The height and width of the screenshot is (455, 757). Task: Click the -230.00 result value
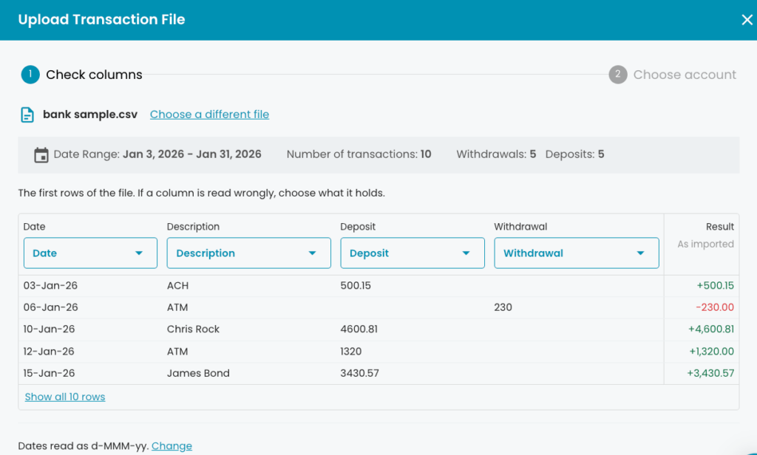715,307
